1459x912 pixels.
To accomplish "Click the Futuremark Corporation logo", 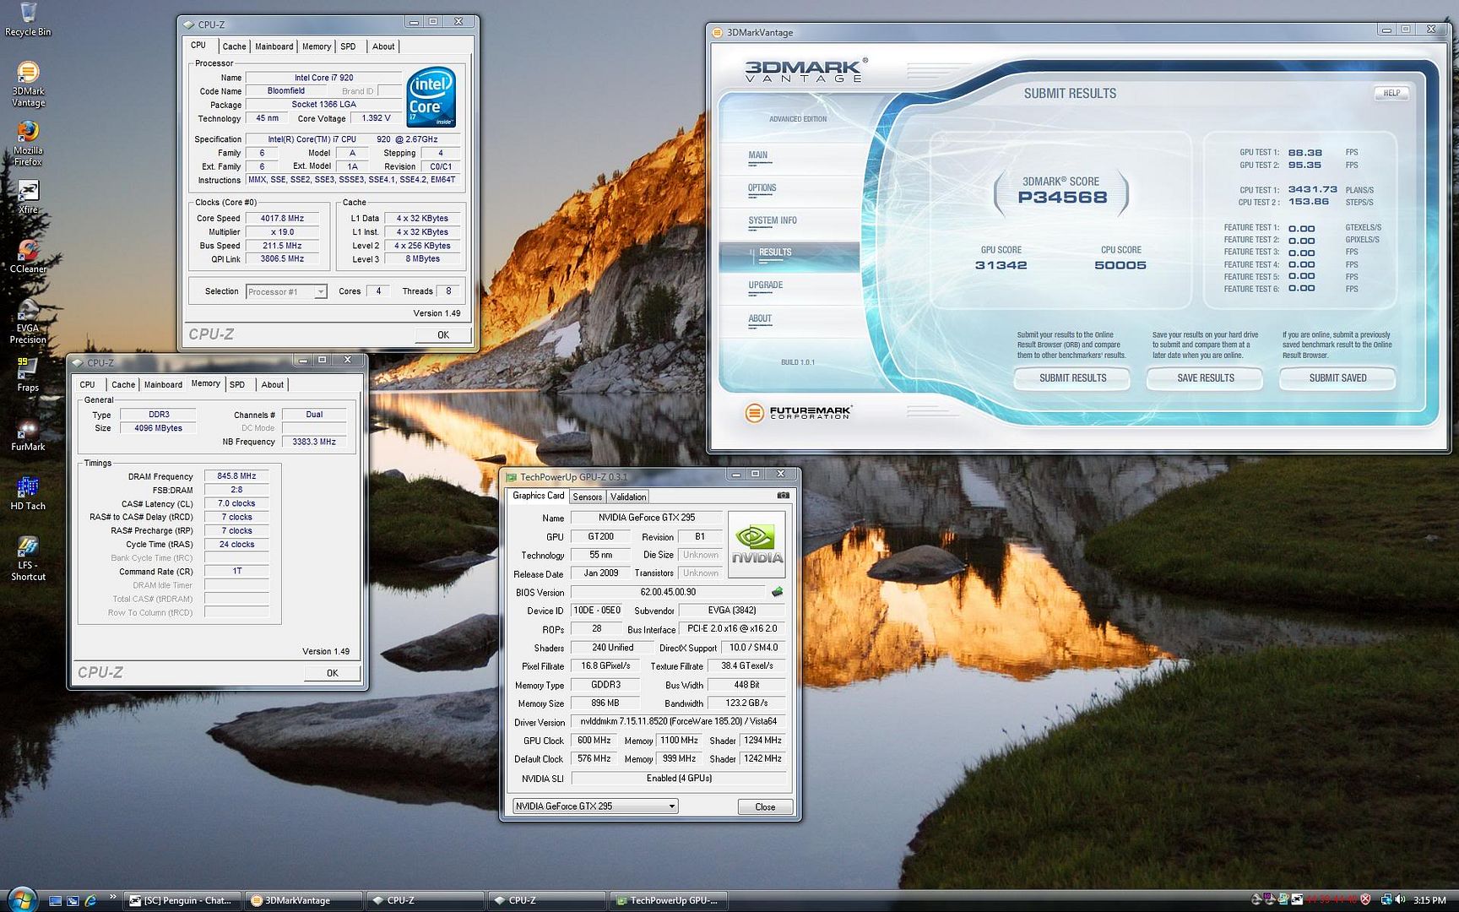I will (x=799, y=412).
